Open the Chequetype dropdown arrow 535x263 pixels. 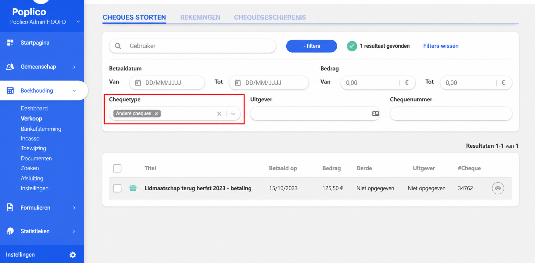(x=233, y=114)
